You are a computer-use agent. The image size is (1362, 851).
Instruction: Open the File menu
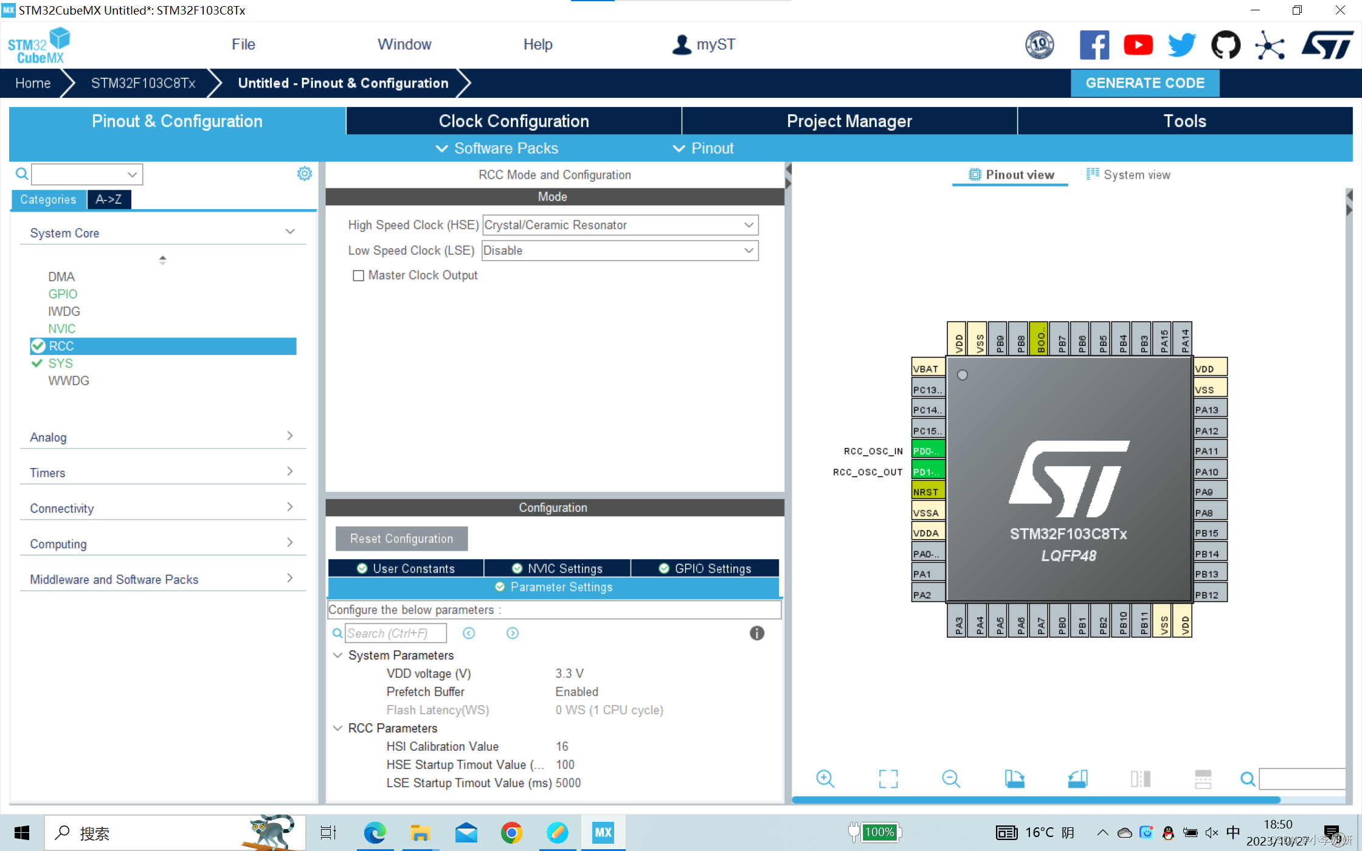(243, 44)
